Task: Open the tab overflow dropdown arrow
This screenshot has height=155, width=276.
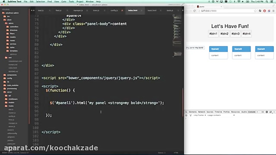Action: click(182, 10)
